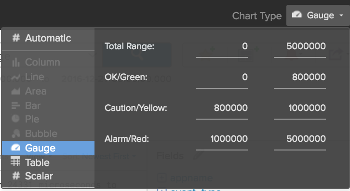Click the Automatic hash icon

[x=16, y=38]
